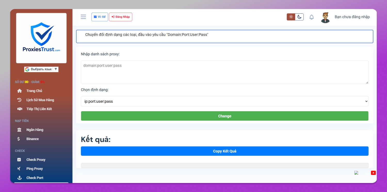Click the Đăng Nhập login button
The image size is (387, 192).
tap(120, 17)
